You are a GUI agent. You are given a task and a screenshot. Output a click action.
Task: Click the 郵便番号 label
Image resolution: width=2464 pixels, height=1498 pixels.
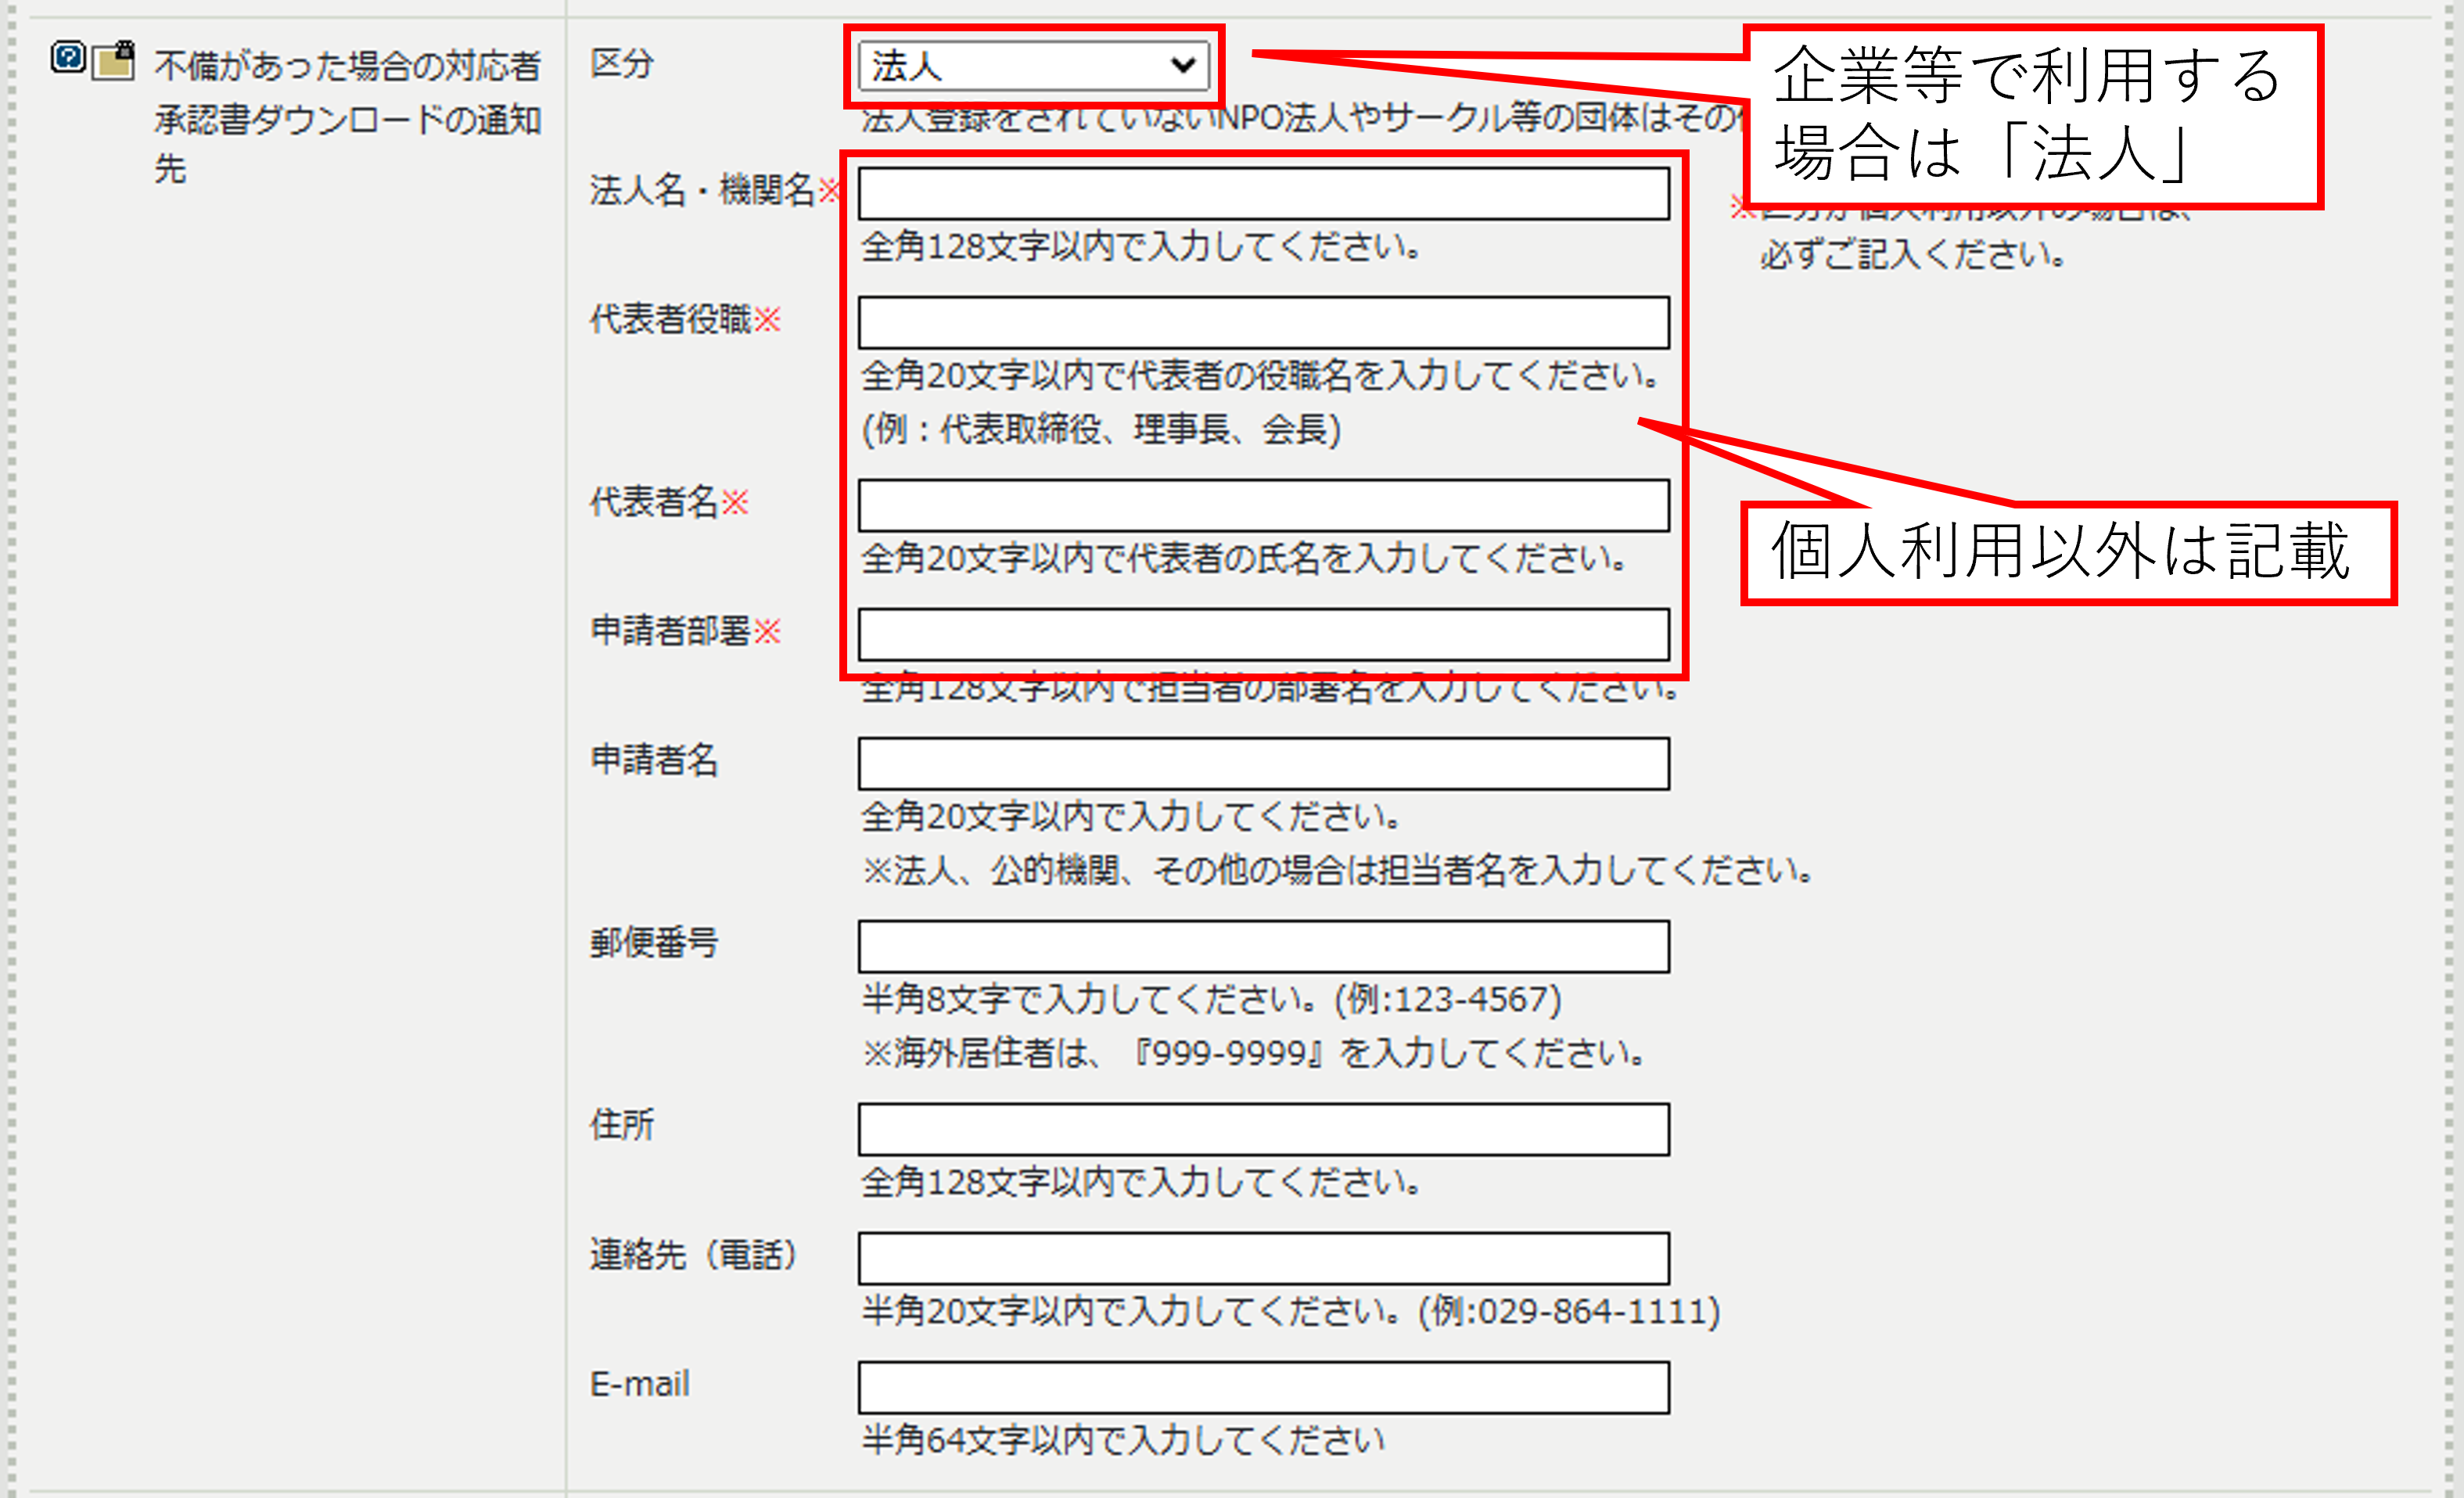[x=654, y=942]
